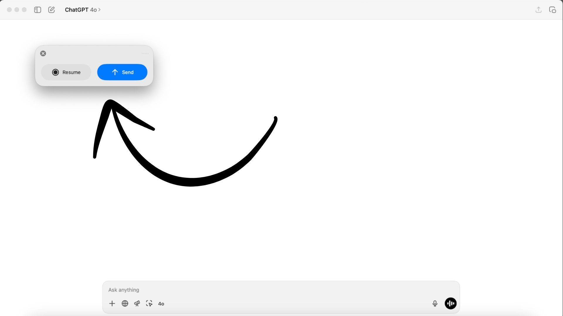Viewport: 563px width, 316px height.
Task: Start dictation with microphone icon
Action: point(435,304)
